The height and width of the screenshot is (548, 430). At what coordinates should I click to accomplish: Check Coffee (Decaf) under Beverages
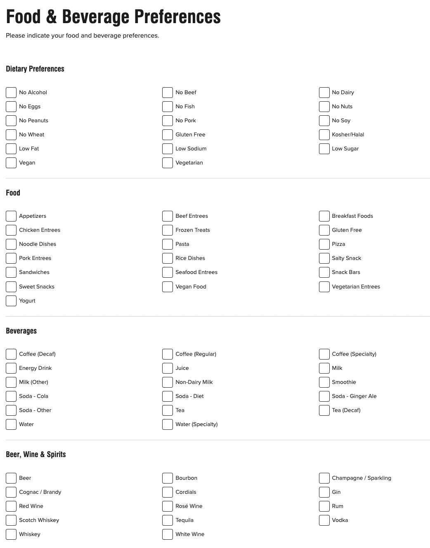click(11, 354)
